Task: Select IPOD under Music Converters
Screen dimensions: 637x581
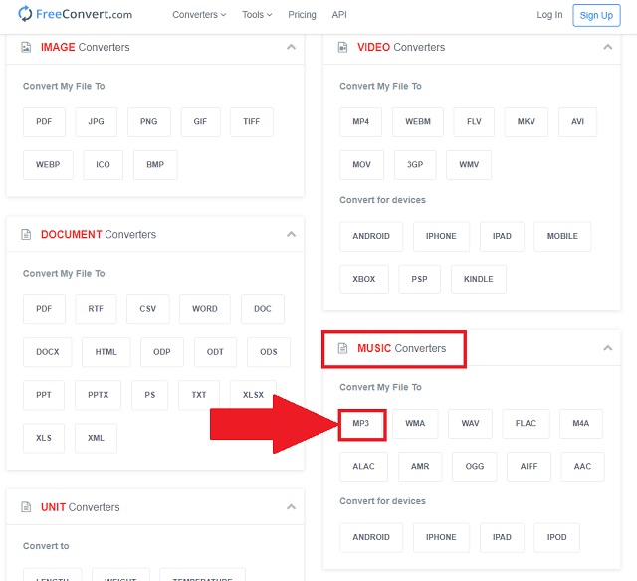Action: (x=556, y=538)
